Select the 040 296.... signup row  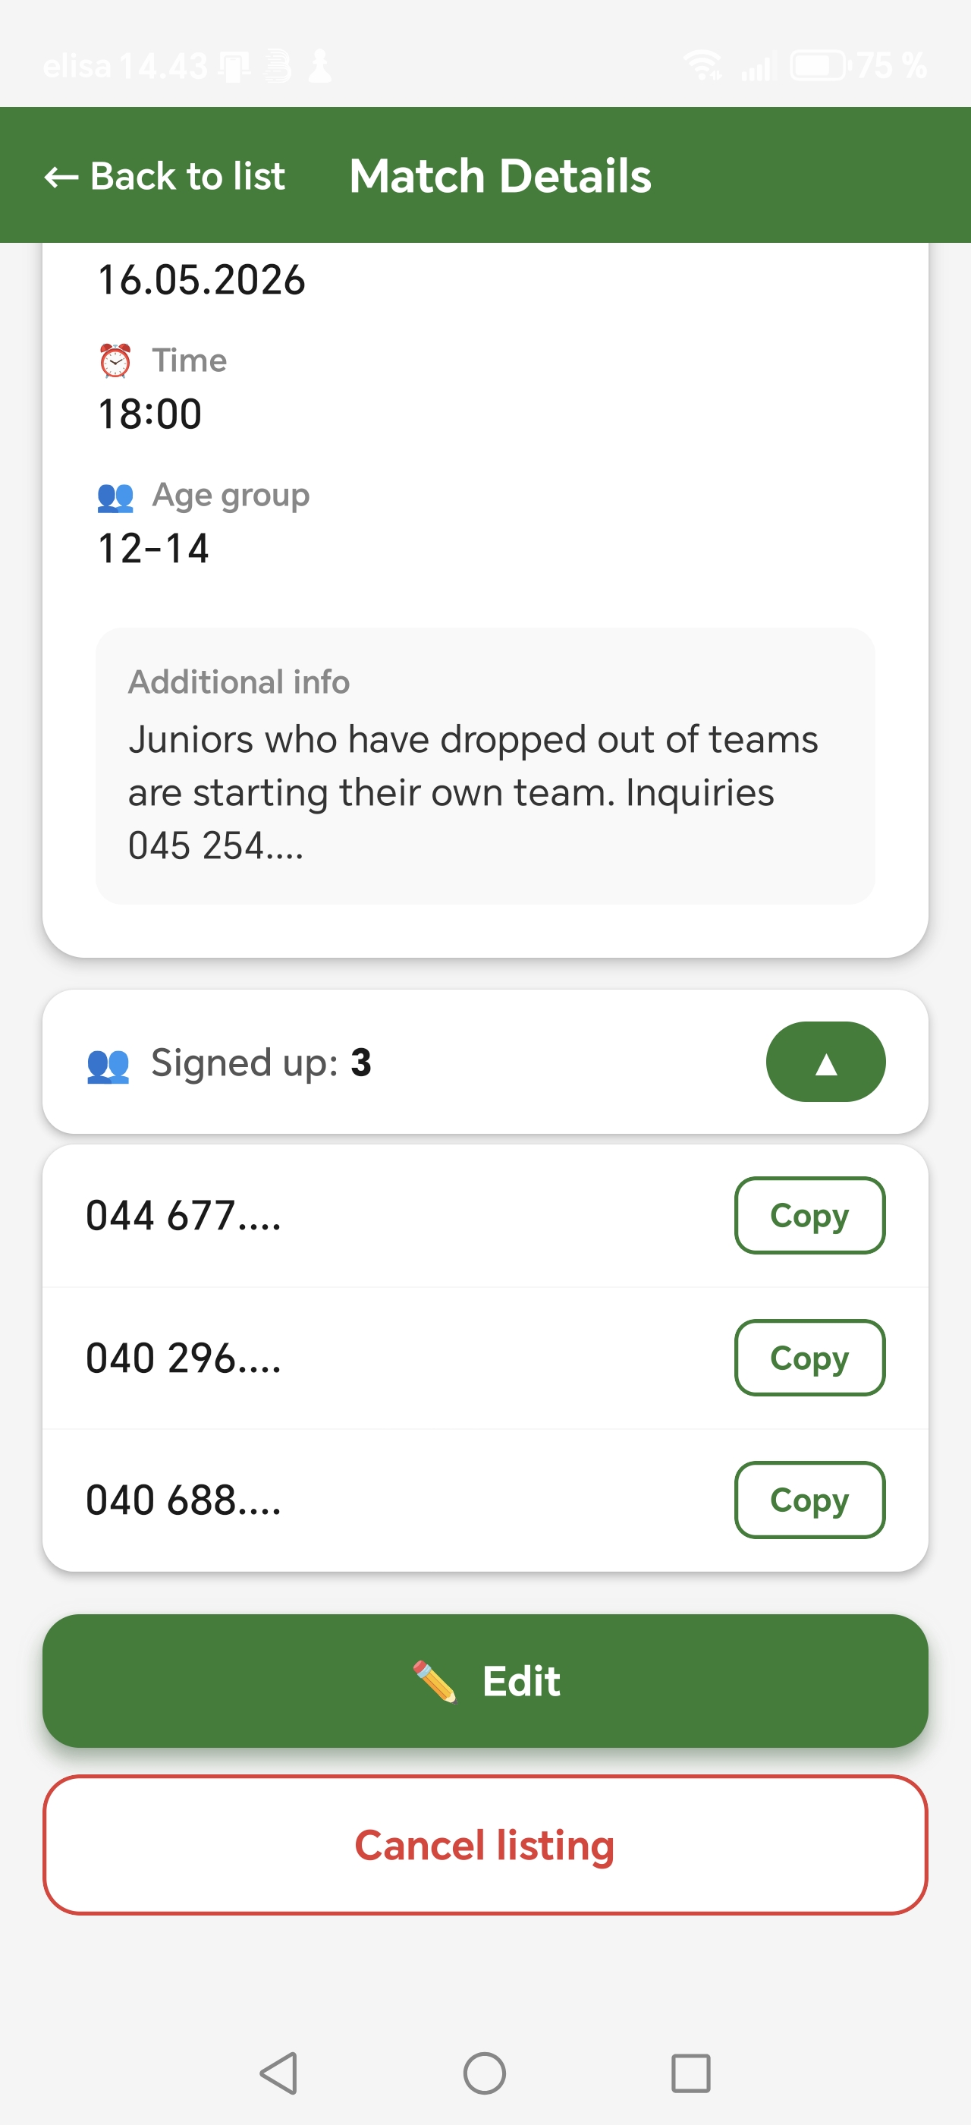pos(485,1358)
